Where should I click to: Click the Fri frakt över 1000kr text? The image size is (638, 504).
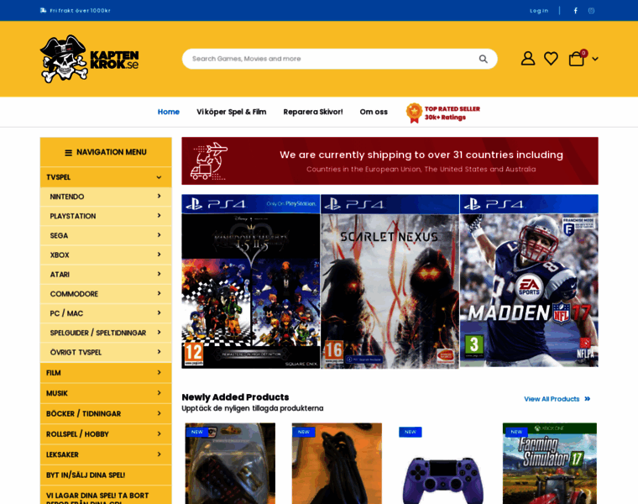pyautogui.click(x=80, y=11)
